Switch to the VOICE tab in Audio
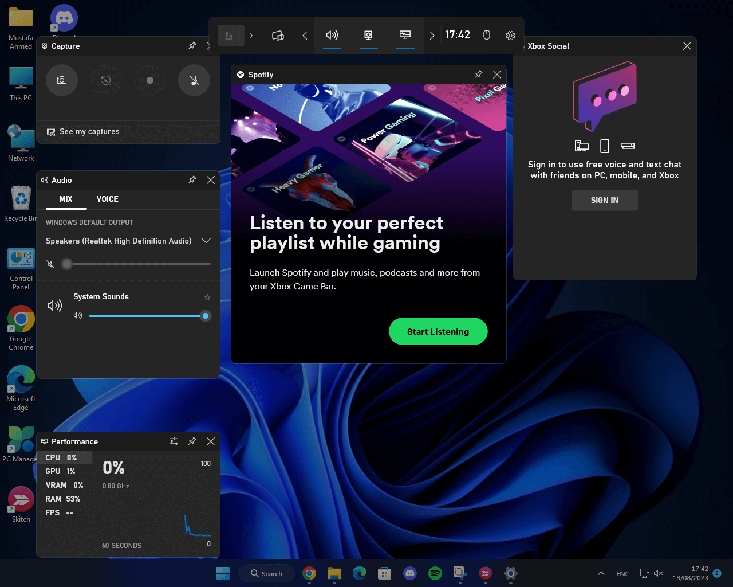 pos(108,199)
